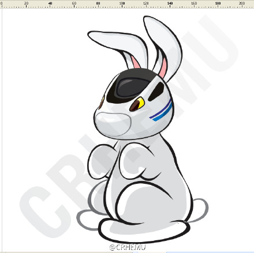
Task: Click the @CRHEMU watermark text
Action: [x=128, y=247]
